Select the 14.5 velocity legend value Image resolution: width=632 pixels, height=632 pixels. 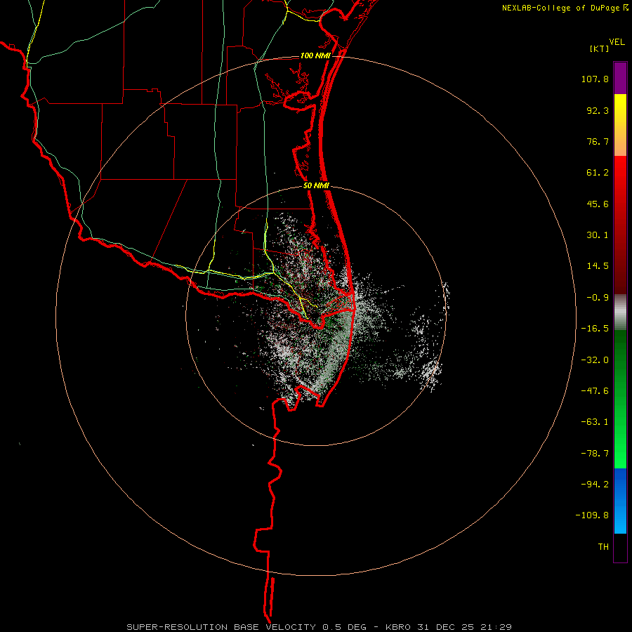pos(598,266)
